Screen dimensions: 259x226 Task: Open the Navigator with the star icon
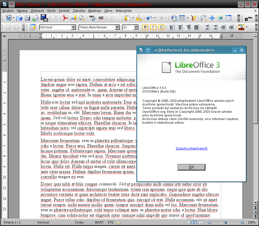pyautogui.click(x=212, y=18)
